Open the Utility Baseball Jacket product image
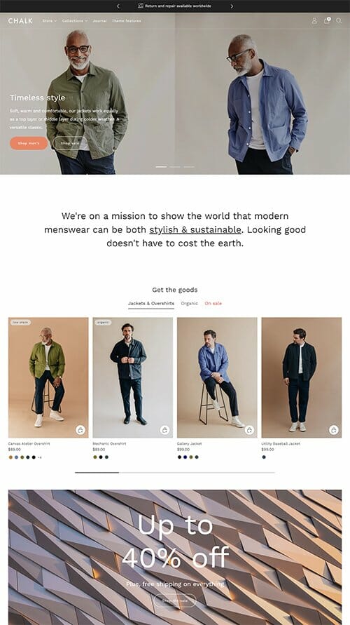350x625 pixels. (302, 377)
